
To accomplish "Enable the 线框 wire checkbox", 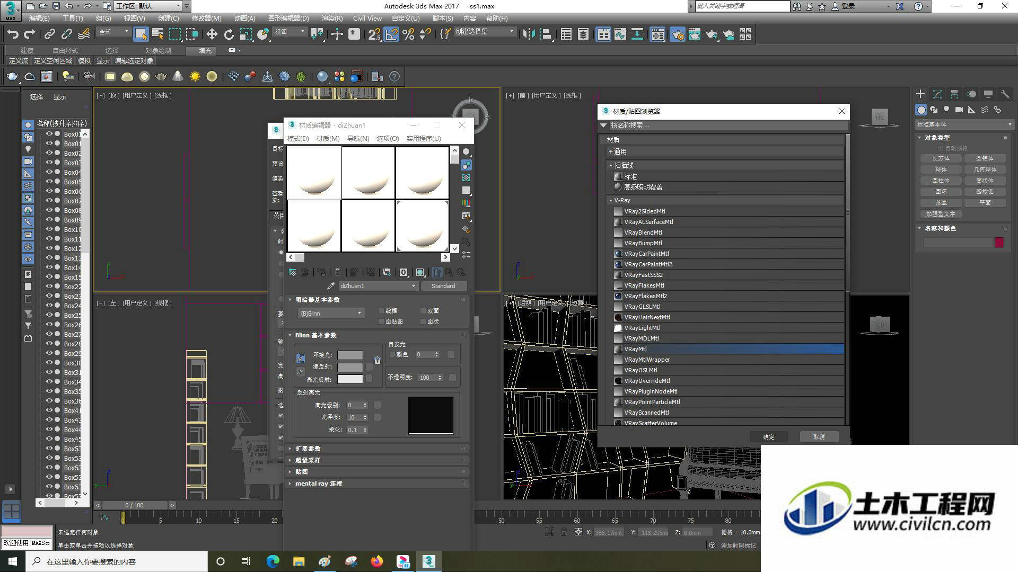I will [381, 311].
